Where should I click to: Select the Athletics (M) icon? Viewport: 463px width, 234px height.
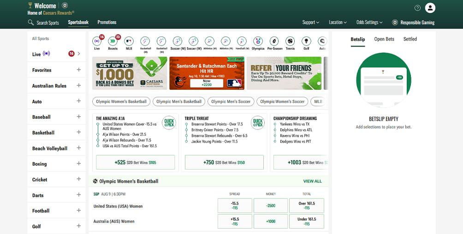point(210,41)
